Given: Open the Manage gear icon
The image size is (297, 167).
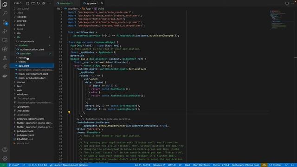Looking at the screenshot, I should pos(5,158).
